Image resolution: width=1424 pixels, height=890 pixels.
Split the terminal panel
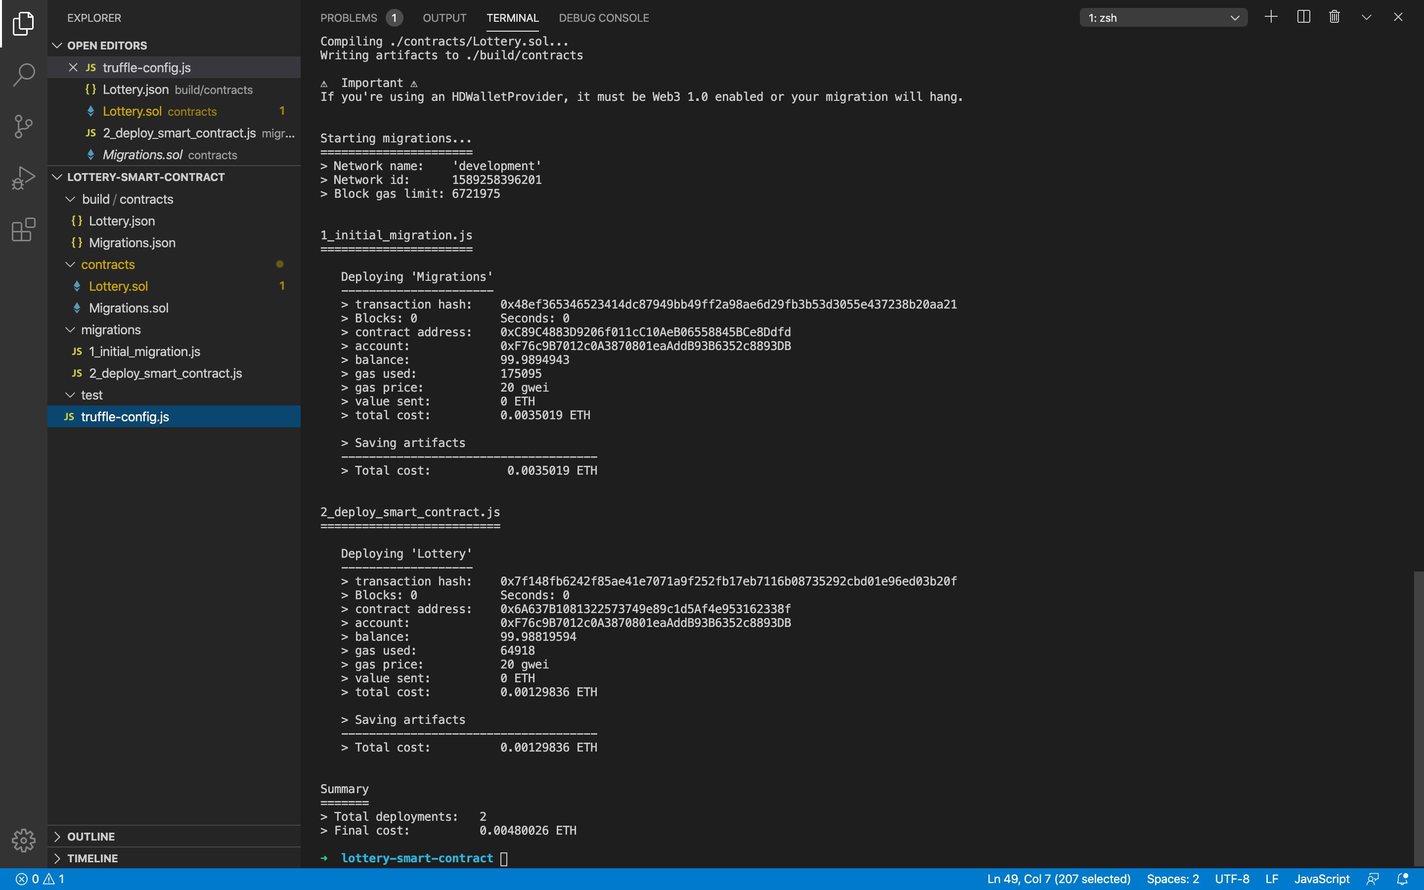point(1303,17)
